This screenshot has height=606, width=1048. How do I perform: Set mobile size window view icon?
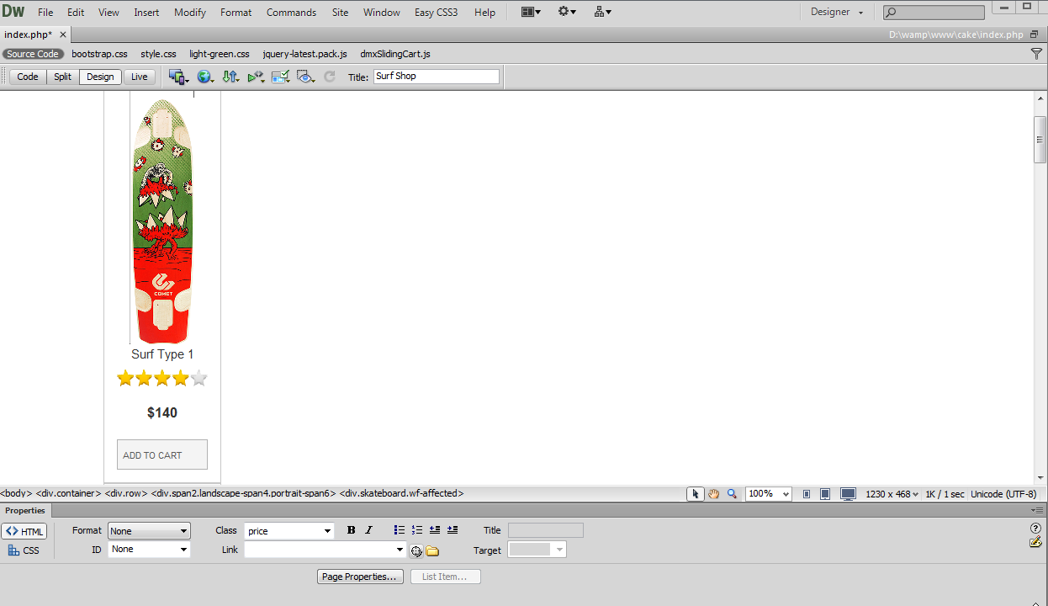click(807, 494)
